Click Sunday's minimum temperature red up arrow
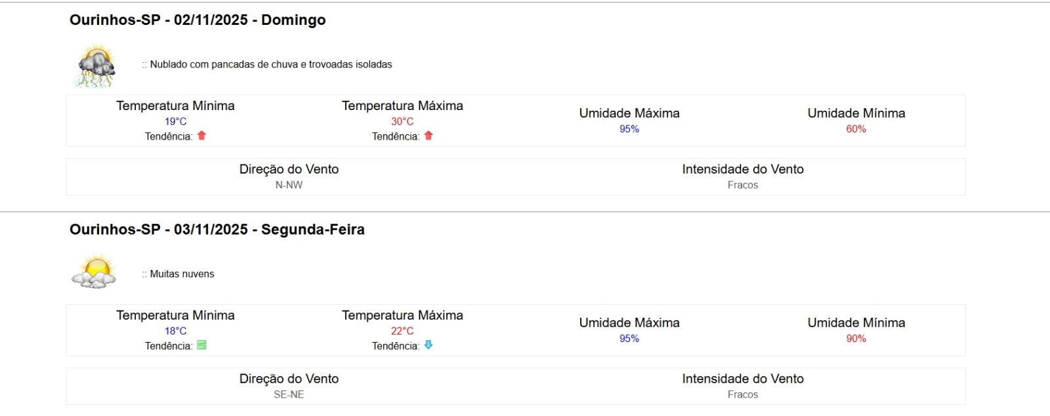Screen dimensions: 1050x416 click(x=202, y=136)
